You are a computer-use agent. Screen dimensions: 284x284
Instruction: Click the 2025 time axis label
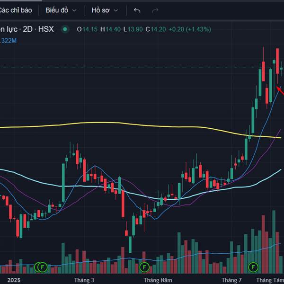pyautogui.click(x=14, y=280)
